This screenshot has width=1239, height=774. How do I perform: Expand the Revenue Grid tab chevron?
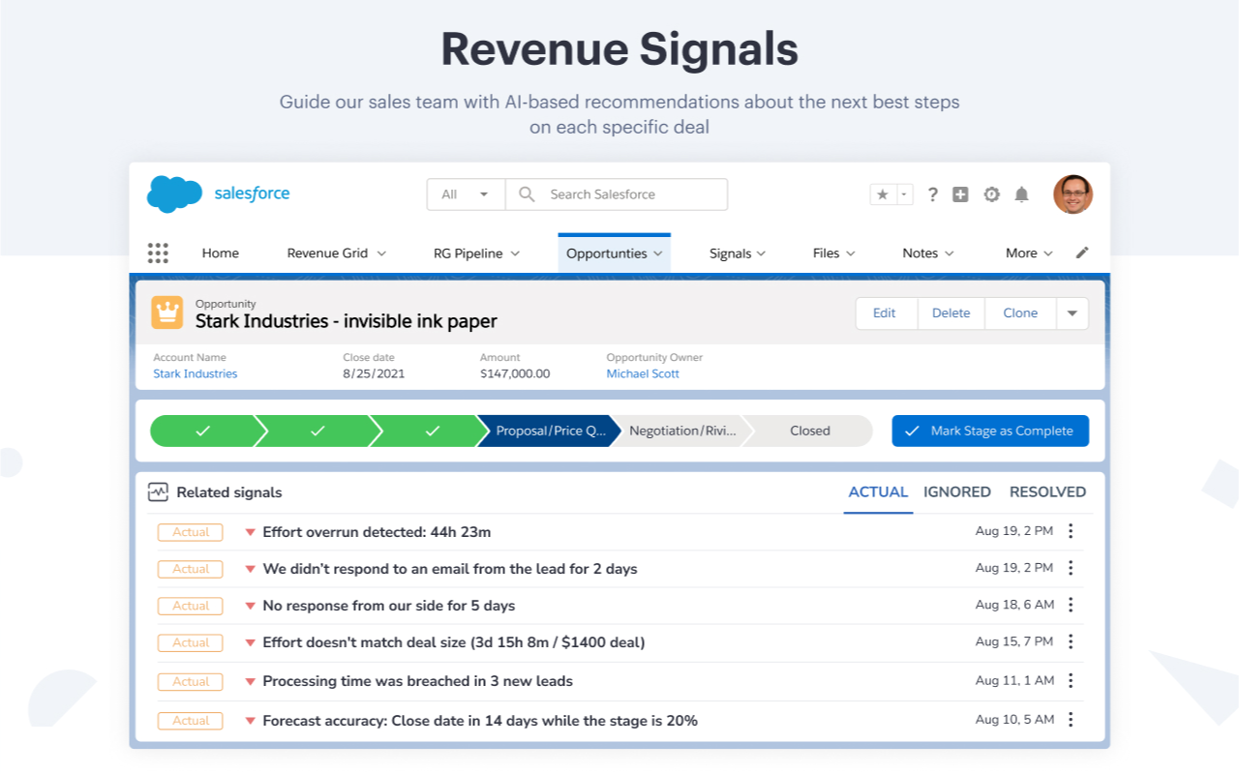coord(381,253)
